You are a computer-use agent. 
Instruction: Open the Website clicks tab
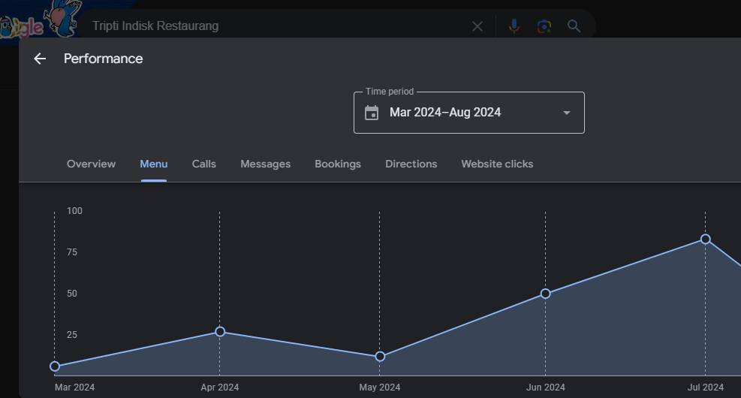point(496,164)
